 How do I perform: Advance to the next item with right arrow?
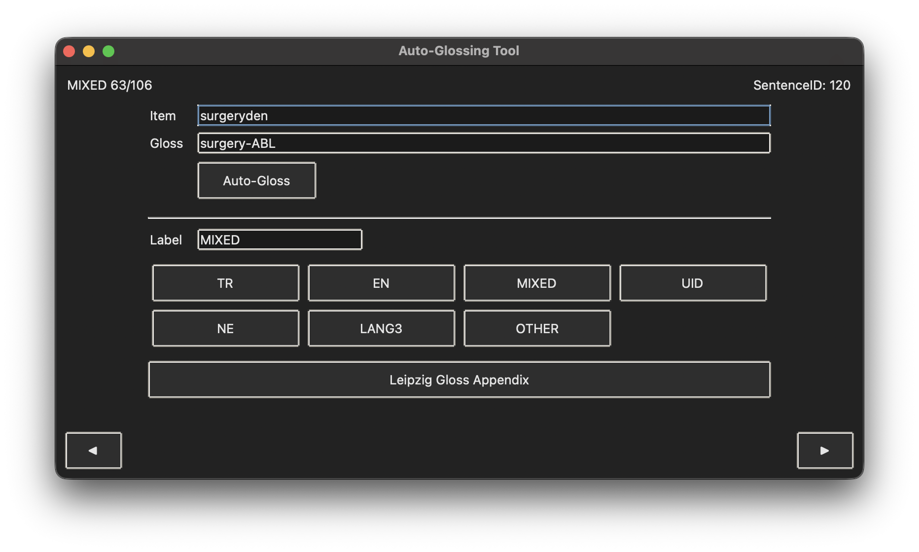pos(825,450)
